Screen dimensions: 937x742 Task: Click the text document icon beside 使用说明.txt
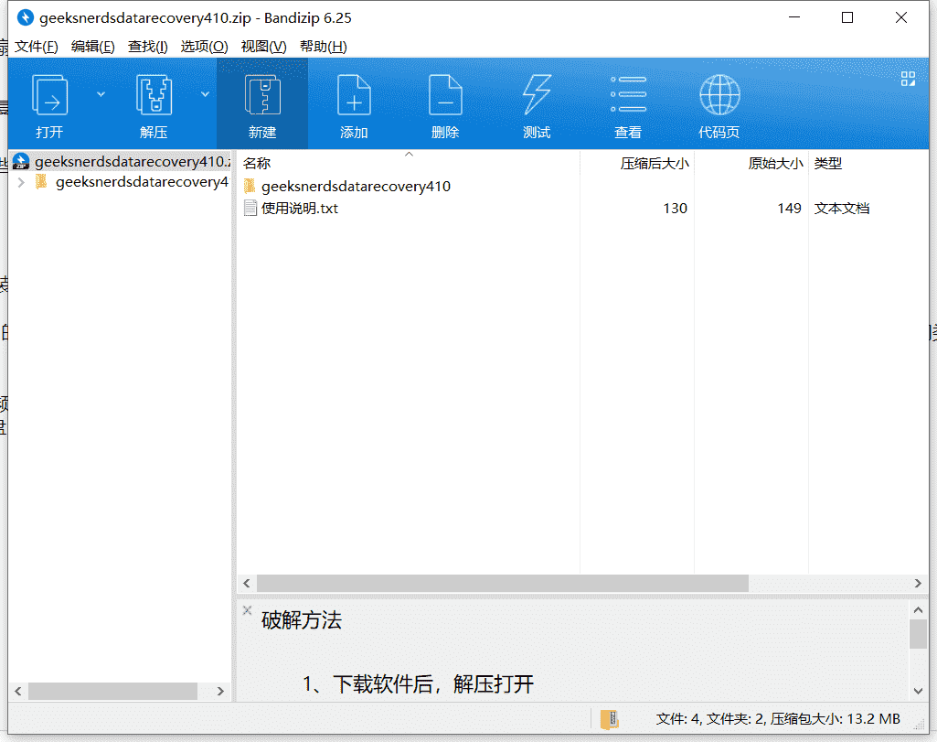pyautogui.click(x=250, y=208)
